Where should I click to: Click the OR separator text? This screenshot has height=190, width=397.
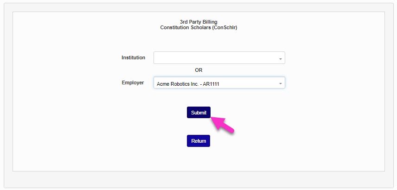tap(198, 70)
